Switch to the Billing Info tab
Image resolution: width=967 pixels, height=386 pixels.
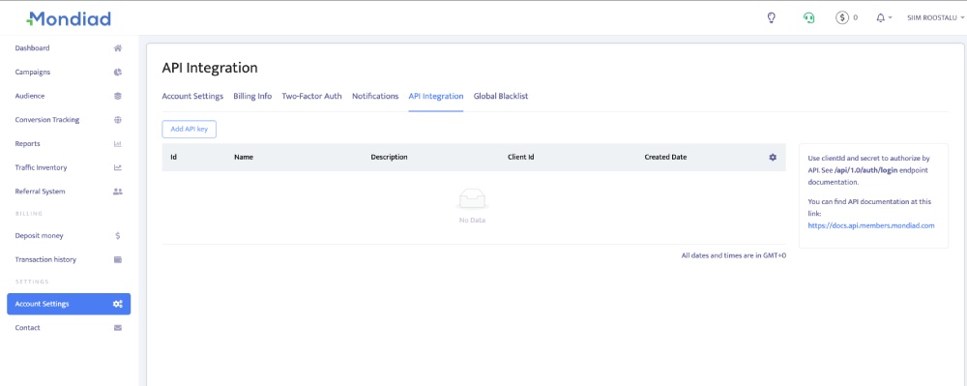click(x=252, y=96)
